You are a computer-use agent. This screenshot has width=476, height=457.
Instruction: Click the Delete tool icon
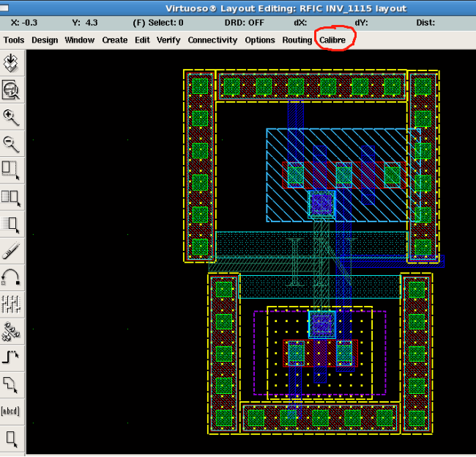click(x=11, y=251)
